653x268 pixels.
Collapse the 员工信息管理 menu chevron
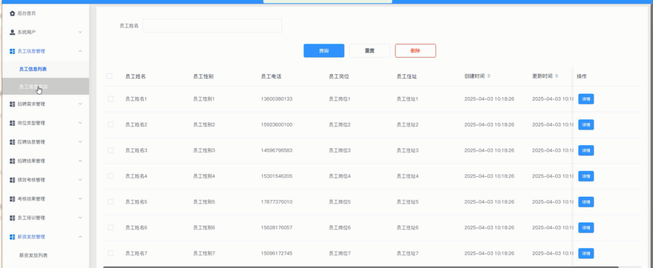tap(80, 51)
